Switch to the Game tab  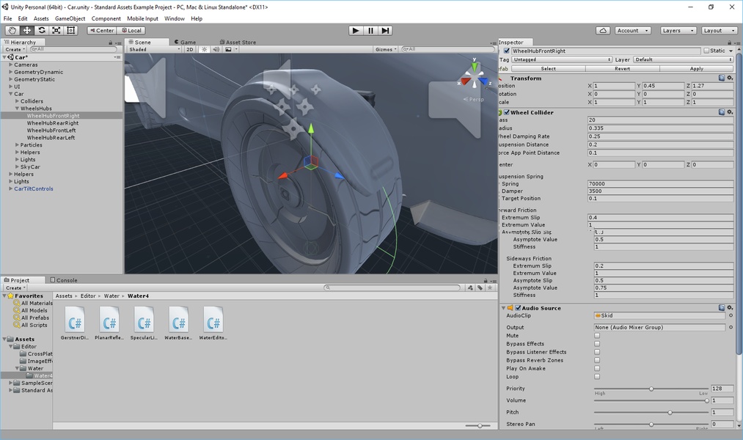click(188, 42)
